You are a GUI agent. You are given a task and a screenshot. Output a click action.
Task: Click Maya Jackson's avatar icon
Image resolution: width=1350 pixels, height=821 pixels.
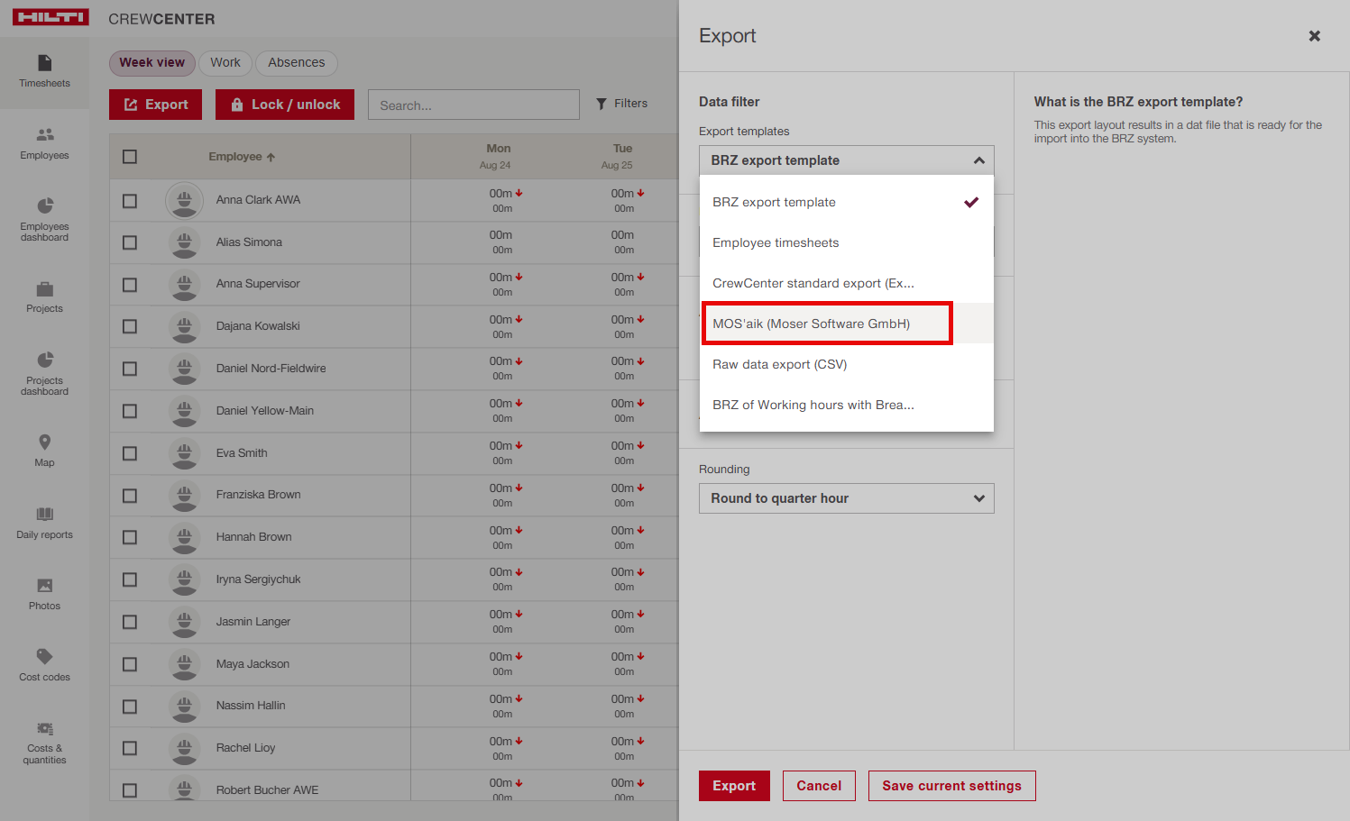(x=184, y=664)
